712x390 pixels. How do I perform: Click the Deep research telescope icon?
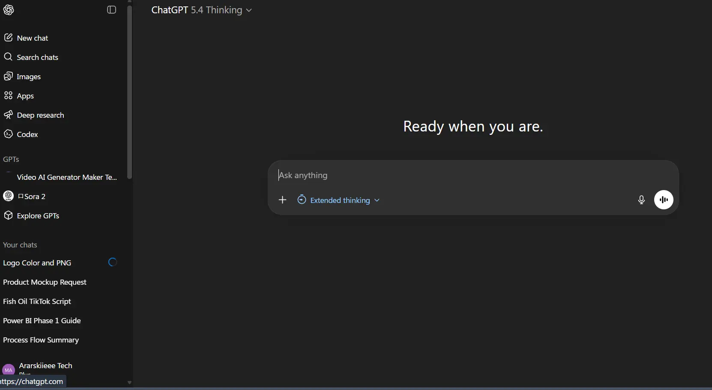point(8,115)
